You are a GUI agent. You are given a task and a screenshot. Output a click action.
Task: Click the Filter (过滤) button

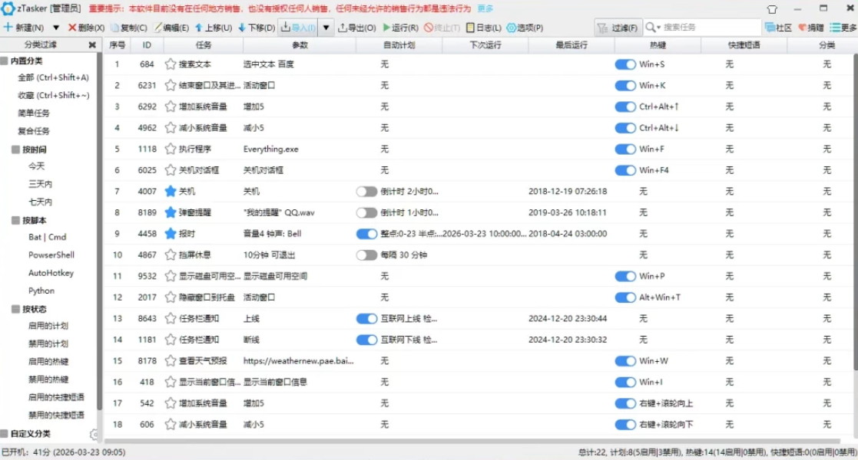618,28
